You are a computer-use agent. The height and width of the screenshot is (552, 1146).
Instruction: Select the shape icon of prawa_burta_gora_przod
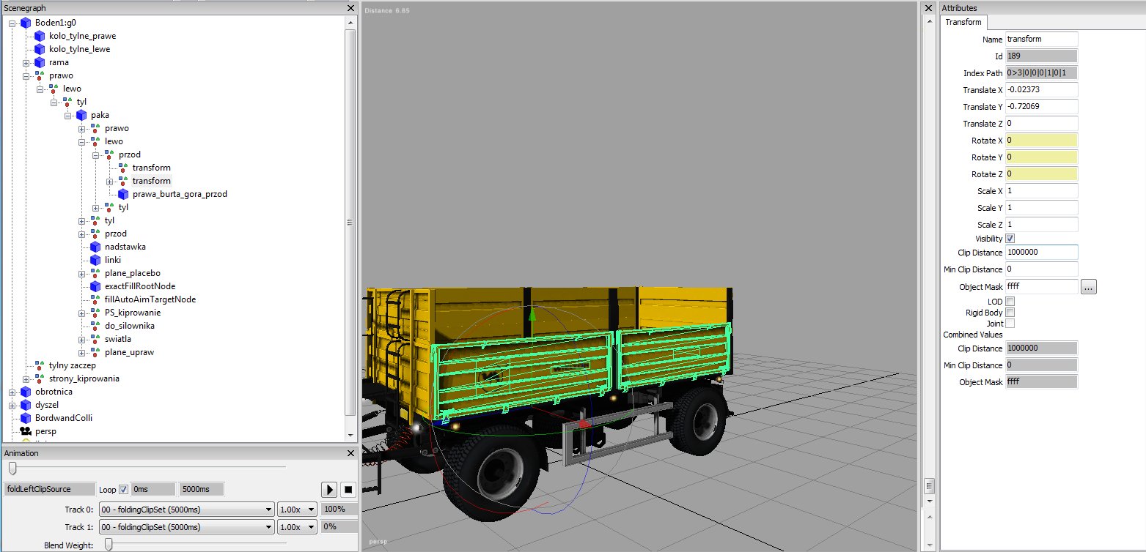123,194
